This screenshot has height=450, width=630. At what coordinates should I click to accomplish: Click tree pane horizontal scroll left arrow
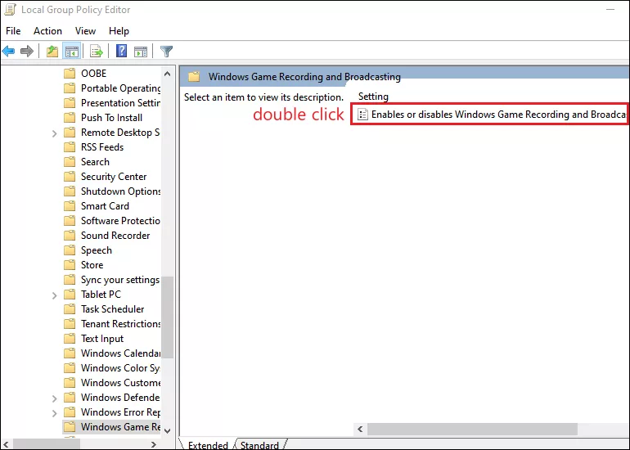6,444
